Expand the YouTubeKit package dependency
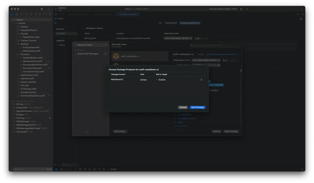 (12, 132)
